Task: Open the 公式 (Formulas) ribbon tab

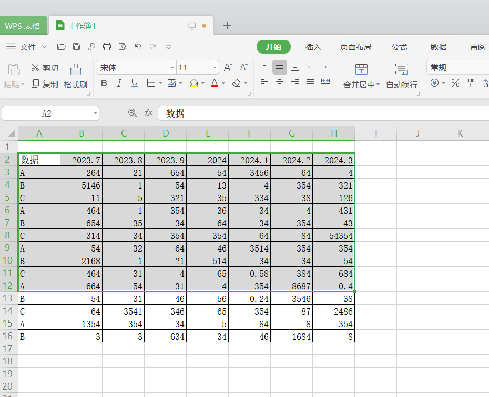Action: (399, 47)
